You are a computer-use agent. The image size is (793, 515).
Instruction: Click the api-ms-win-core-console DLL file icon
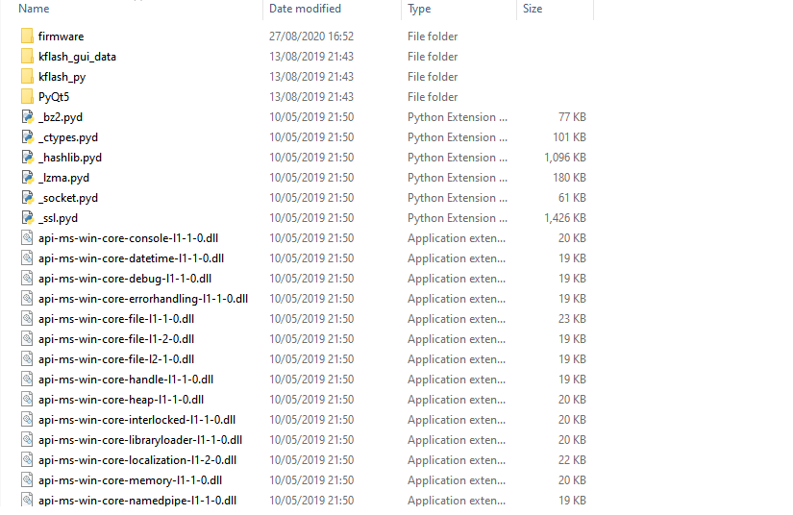click(x=27, y=238)
